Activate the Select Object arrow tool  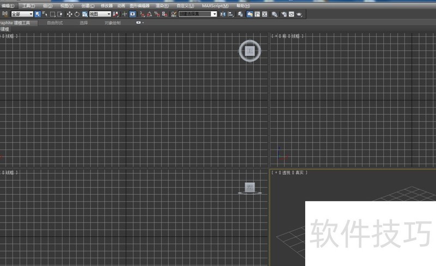[x=38, y=14]
